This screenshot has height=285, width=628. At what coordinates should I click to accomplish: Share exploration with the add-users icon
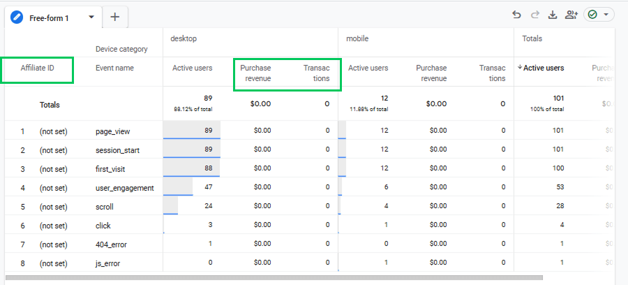pos(571,15)
